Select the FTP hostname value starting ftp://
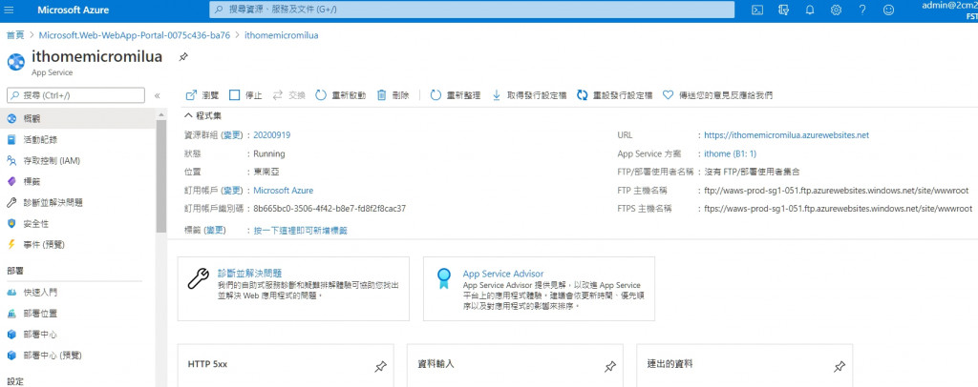This screenshot has height=387, width=978. coord(836,191)
